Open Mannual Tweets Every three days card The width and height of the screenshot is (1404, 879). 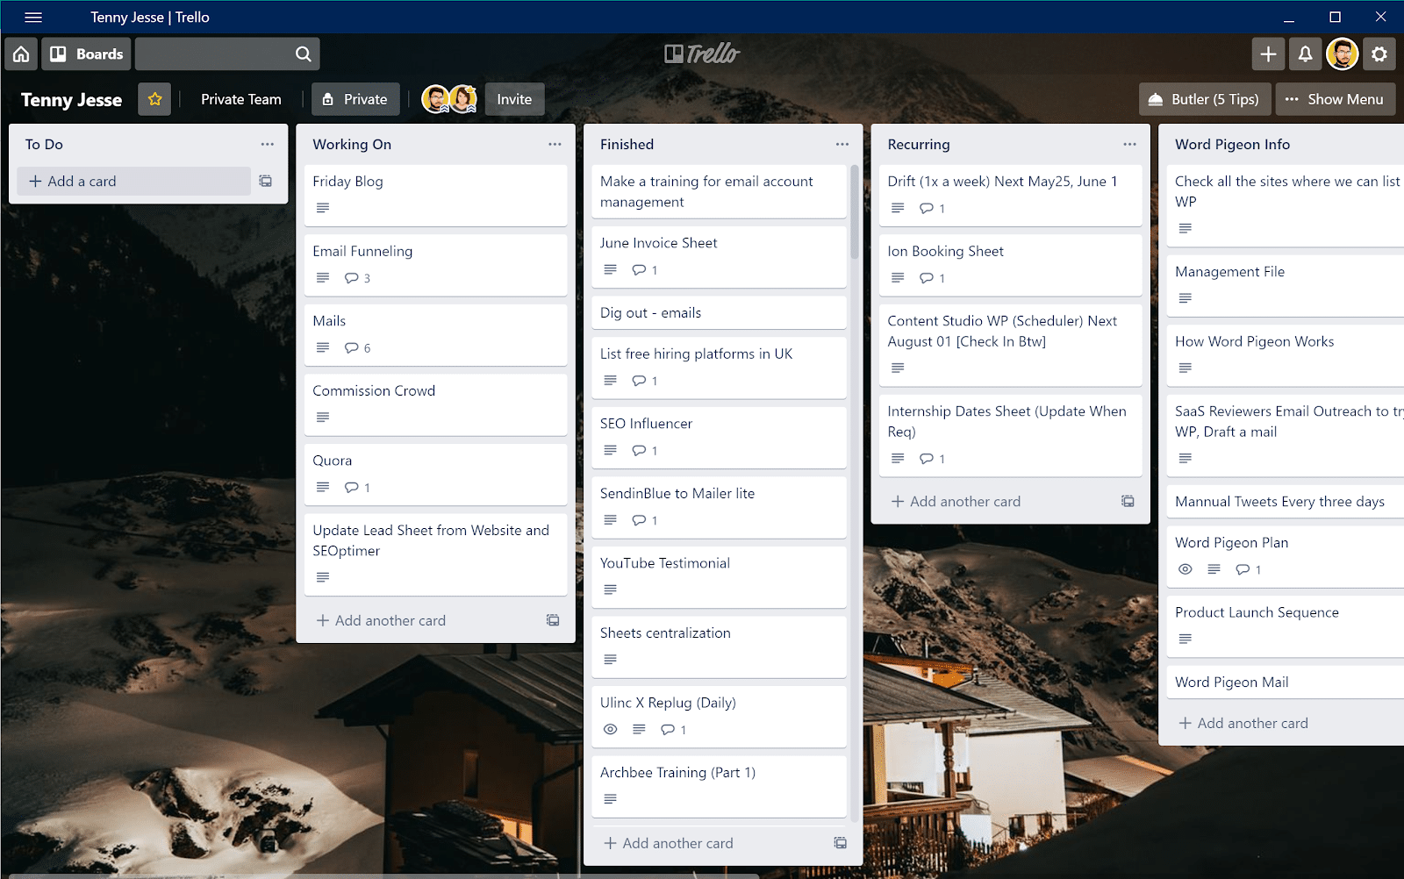click(1286, 502)
